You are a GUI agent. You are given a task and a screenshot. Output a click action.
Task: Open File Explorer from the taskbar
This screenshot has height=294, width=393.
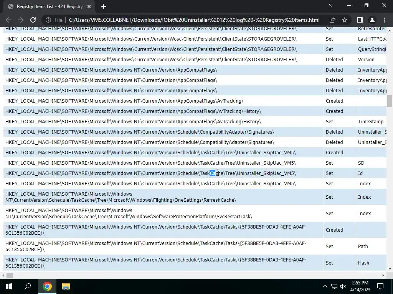coord(66,286)
